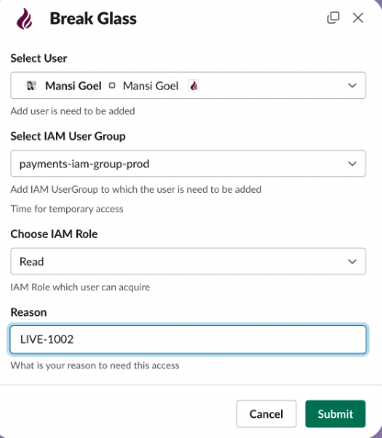
Task: Expand the IAM User Group chevron arrow
Action: pos(353,163)
